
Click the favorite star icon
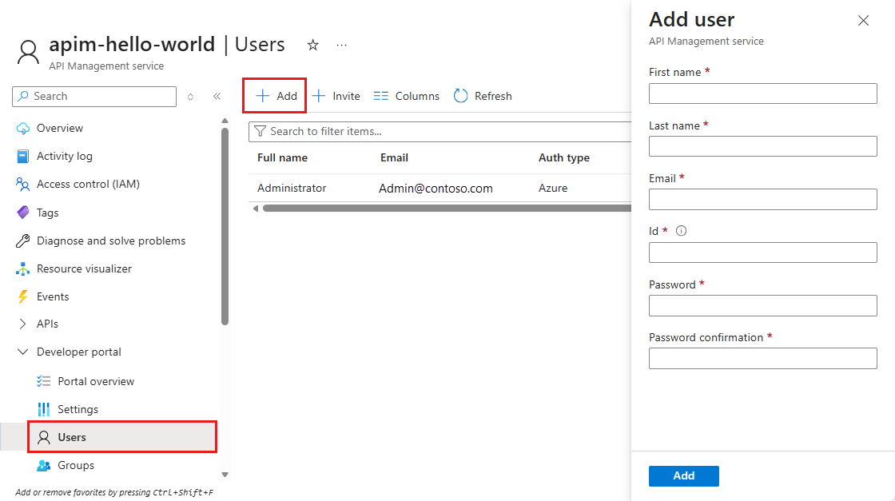coord(313,46)
